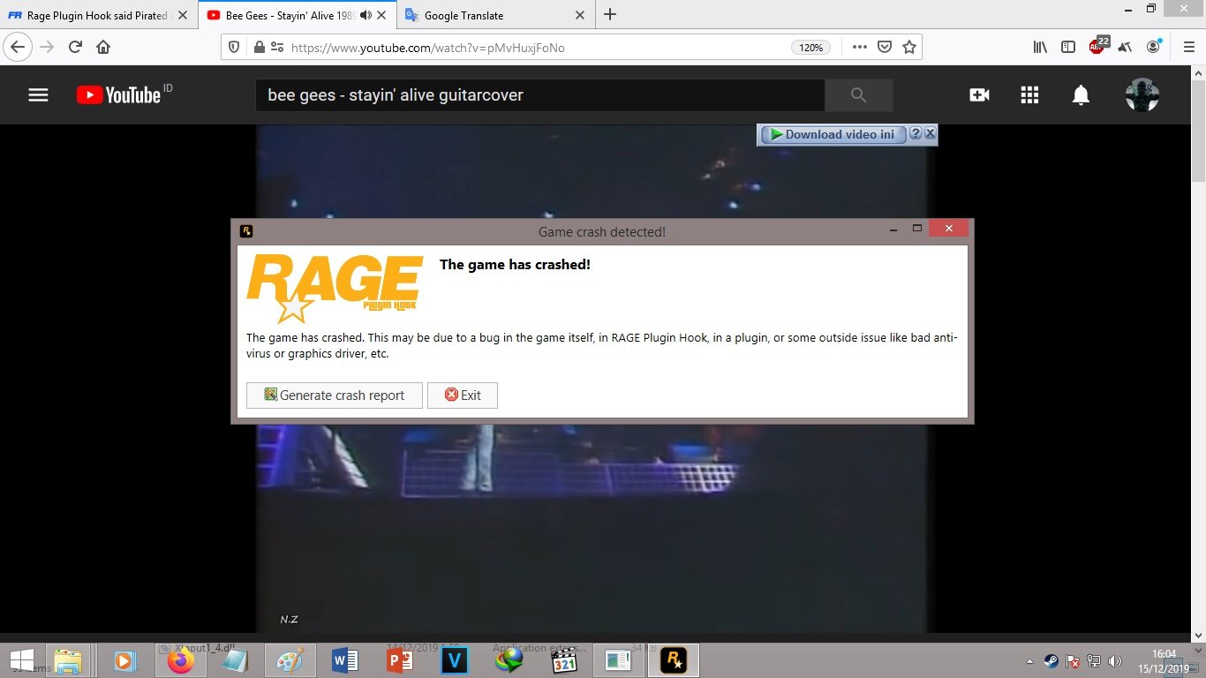Click the scrollbar up arrow
The height and width of the screenshot is (678, 1206).
pyautogui.click(x=1198, y=72)
